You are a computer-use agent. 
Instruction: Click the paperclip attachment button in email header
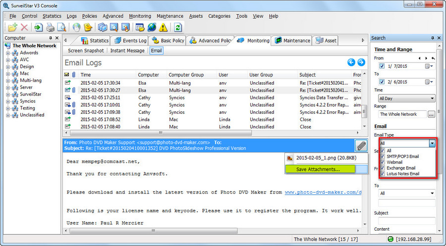pos(361,146)
